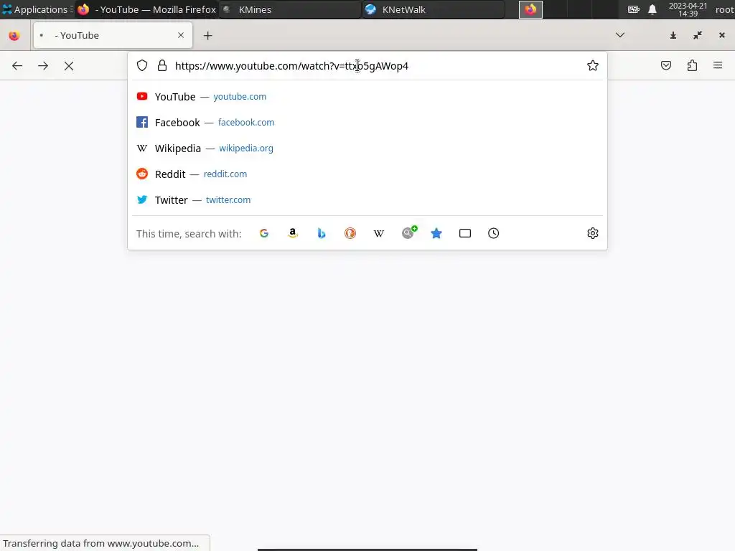Open search settings gear icon
Viewport: 735px width, 551px height.
(592, 233)
